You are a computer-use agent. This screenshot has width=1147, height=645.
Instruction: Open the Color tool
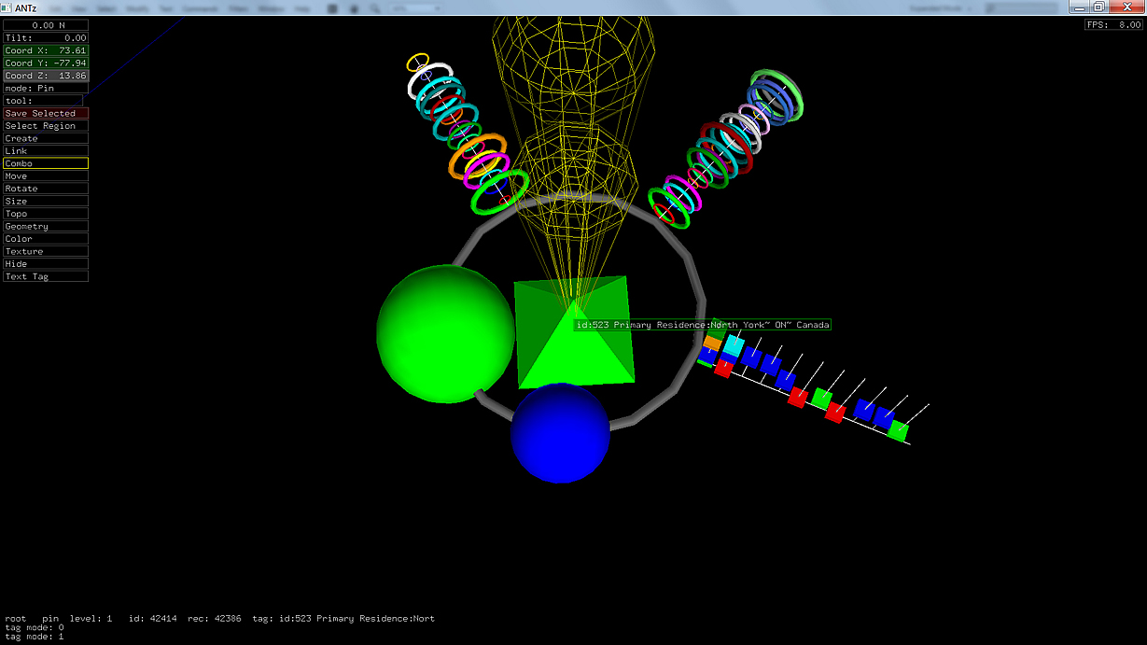pos(46,239)
